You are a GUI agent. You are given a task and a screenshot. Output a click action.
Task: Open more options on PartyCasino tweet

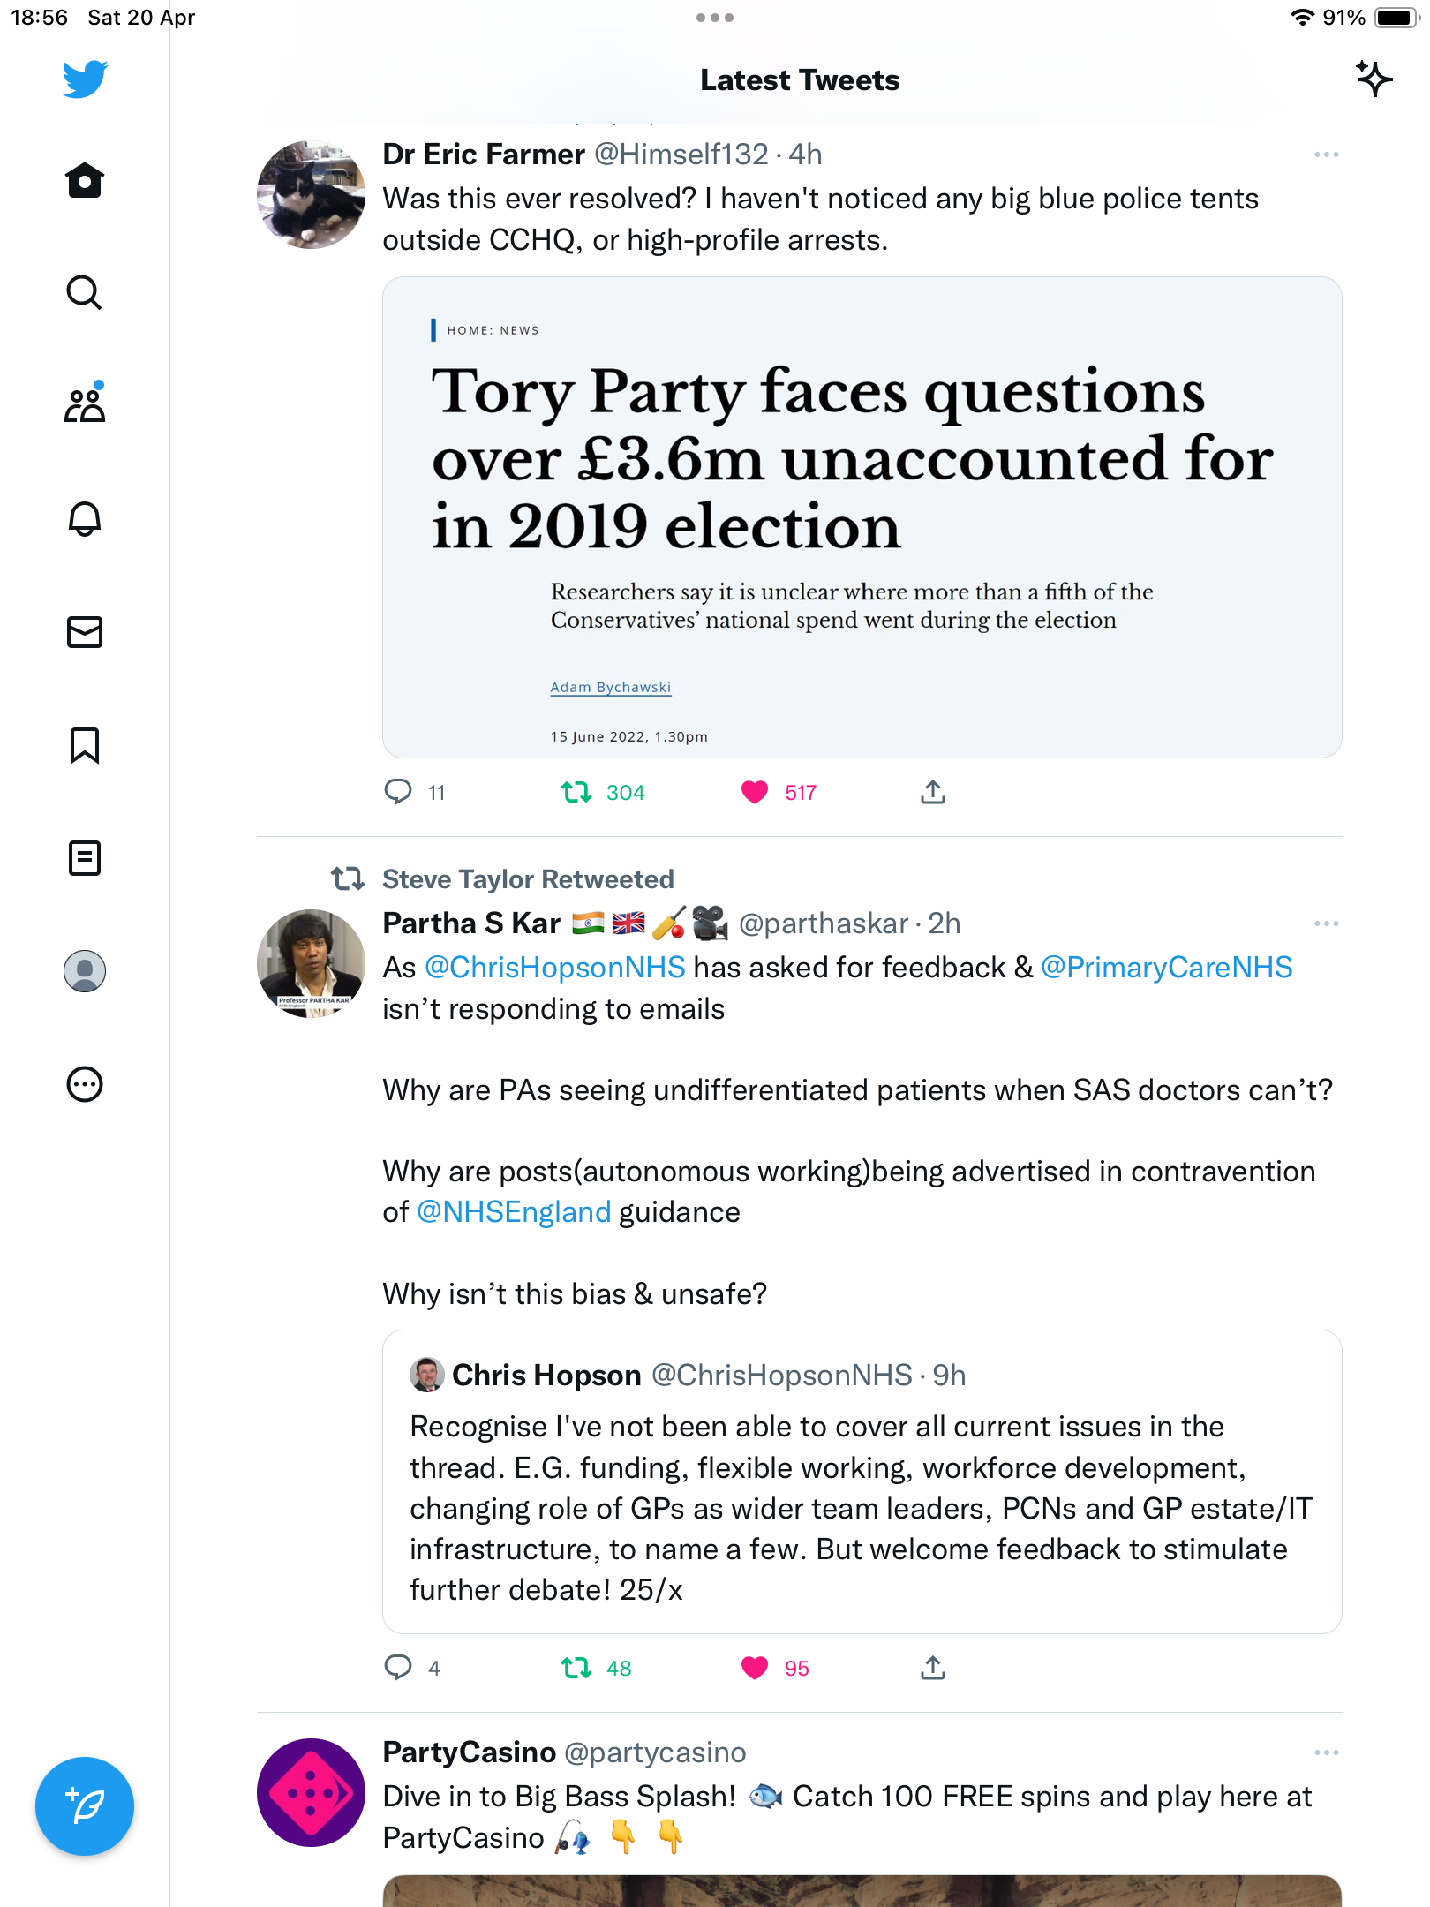tap(1326, 1752)
